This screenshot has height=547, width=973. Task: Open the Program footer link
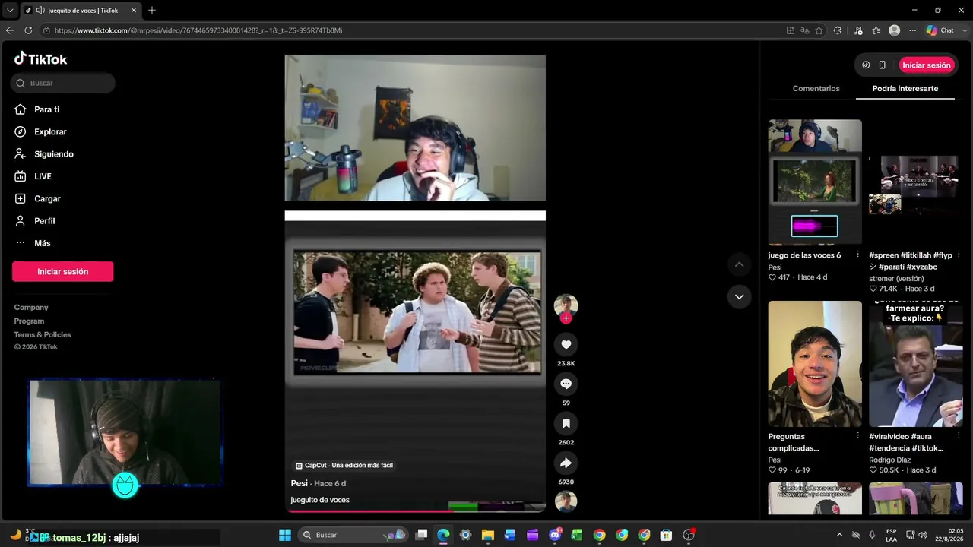(x=29, y=321)
